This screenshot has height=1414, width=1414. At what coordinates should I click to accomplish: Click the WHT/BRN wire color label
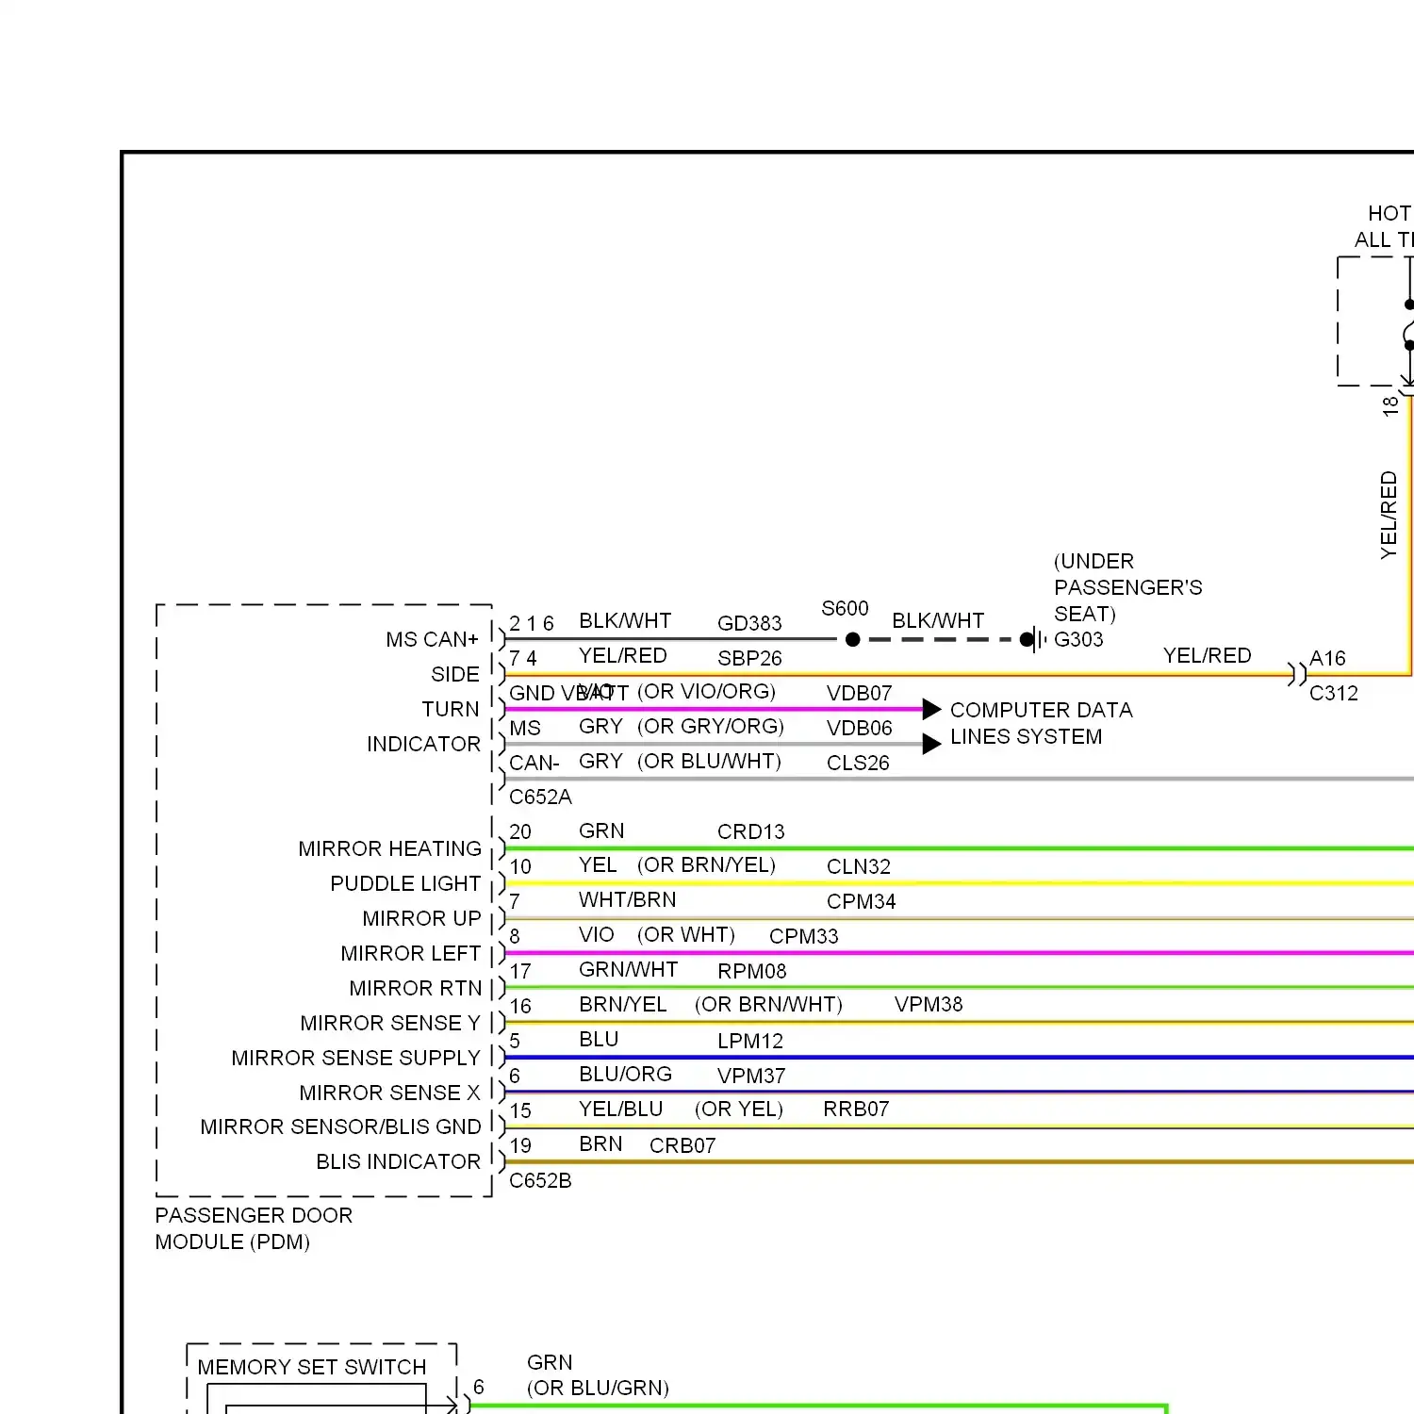coord(627,899)
